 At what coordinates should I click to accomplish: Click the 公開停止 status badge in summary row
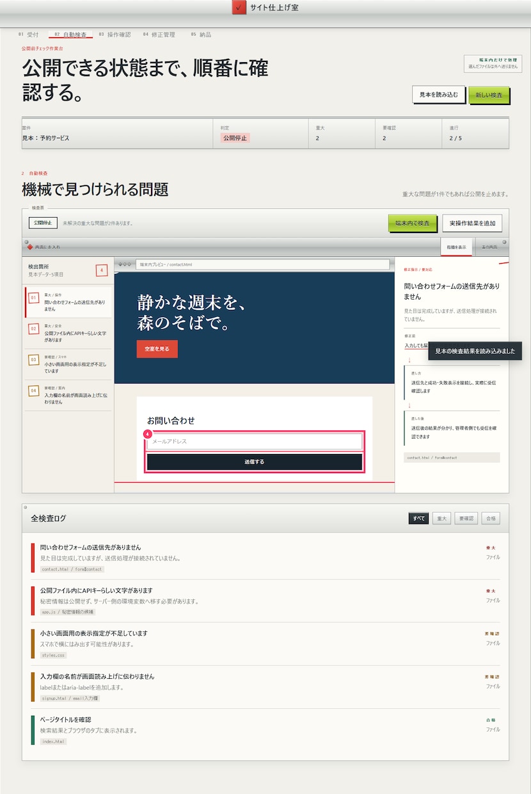tap(235, 138)
